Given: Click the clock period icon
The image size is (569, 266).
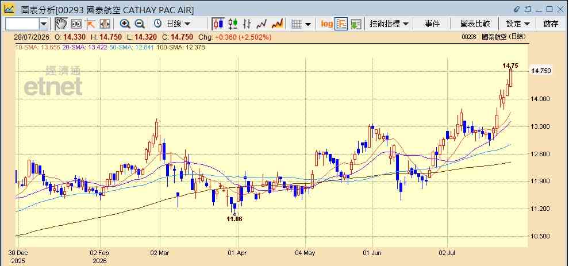Looking at the screenshot, I should coord(157,24).
